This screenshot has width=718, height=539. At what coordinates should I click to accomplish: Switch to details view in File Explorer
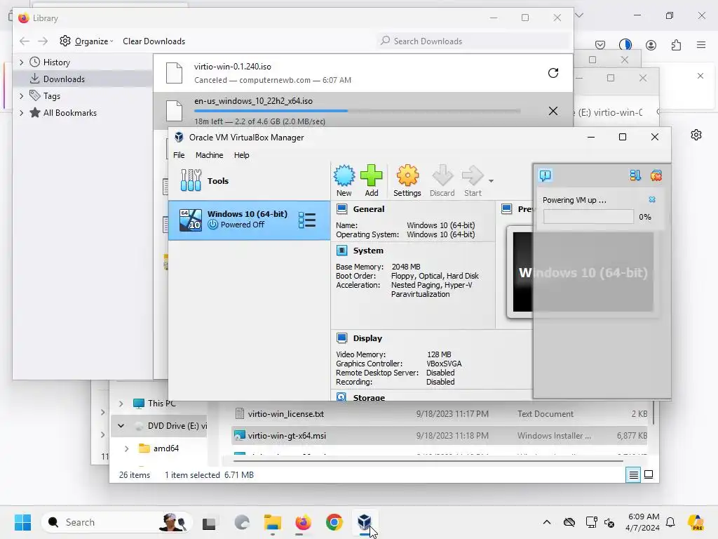(x=633, y=475)
